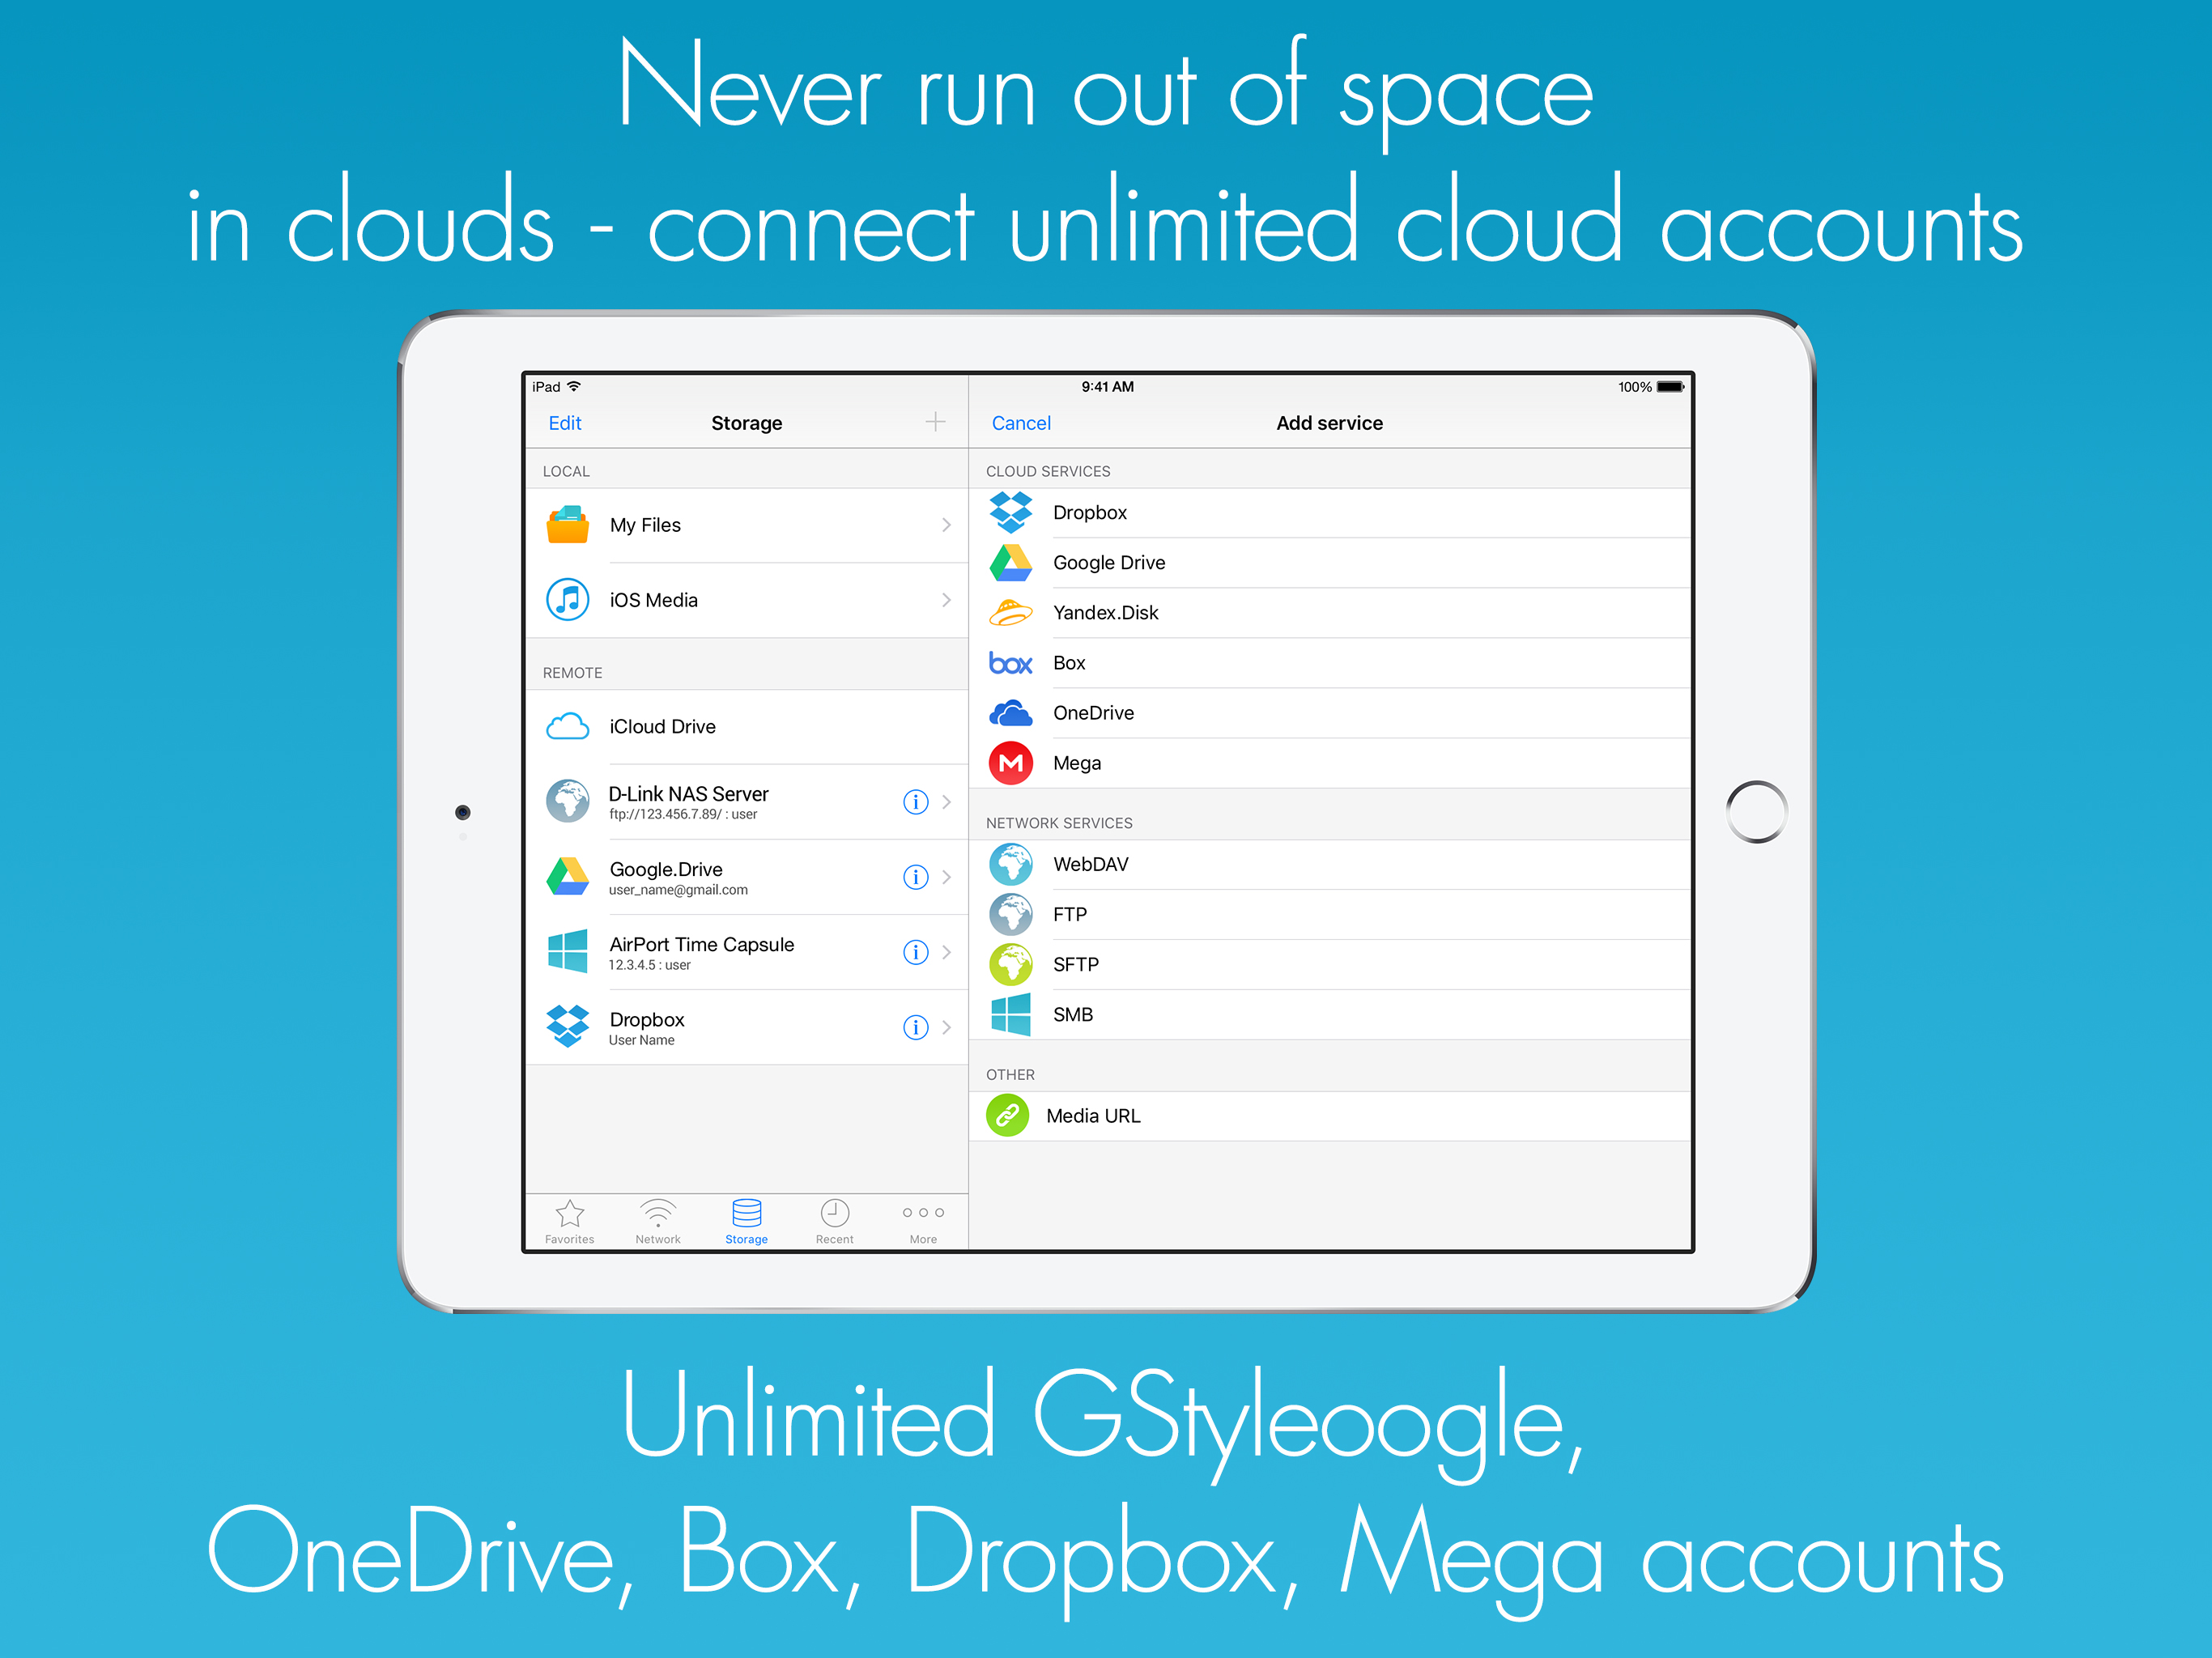Choose the Yandex.Disk icon
The height and width of the screenshot is (1658, 2212).
(1010, 613)
